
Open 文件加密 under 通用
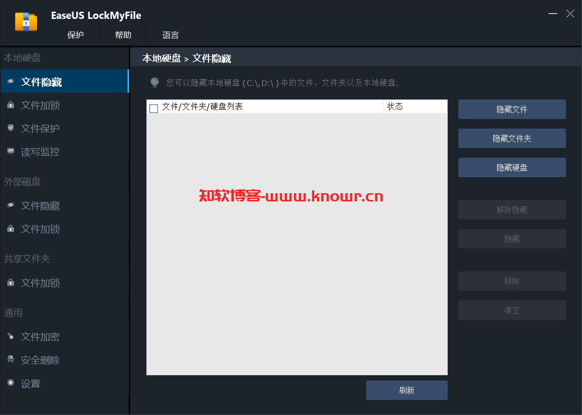pyautogui.click(x=64, y=336)
